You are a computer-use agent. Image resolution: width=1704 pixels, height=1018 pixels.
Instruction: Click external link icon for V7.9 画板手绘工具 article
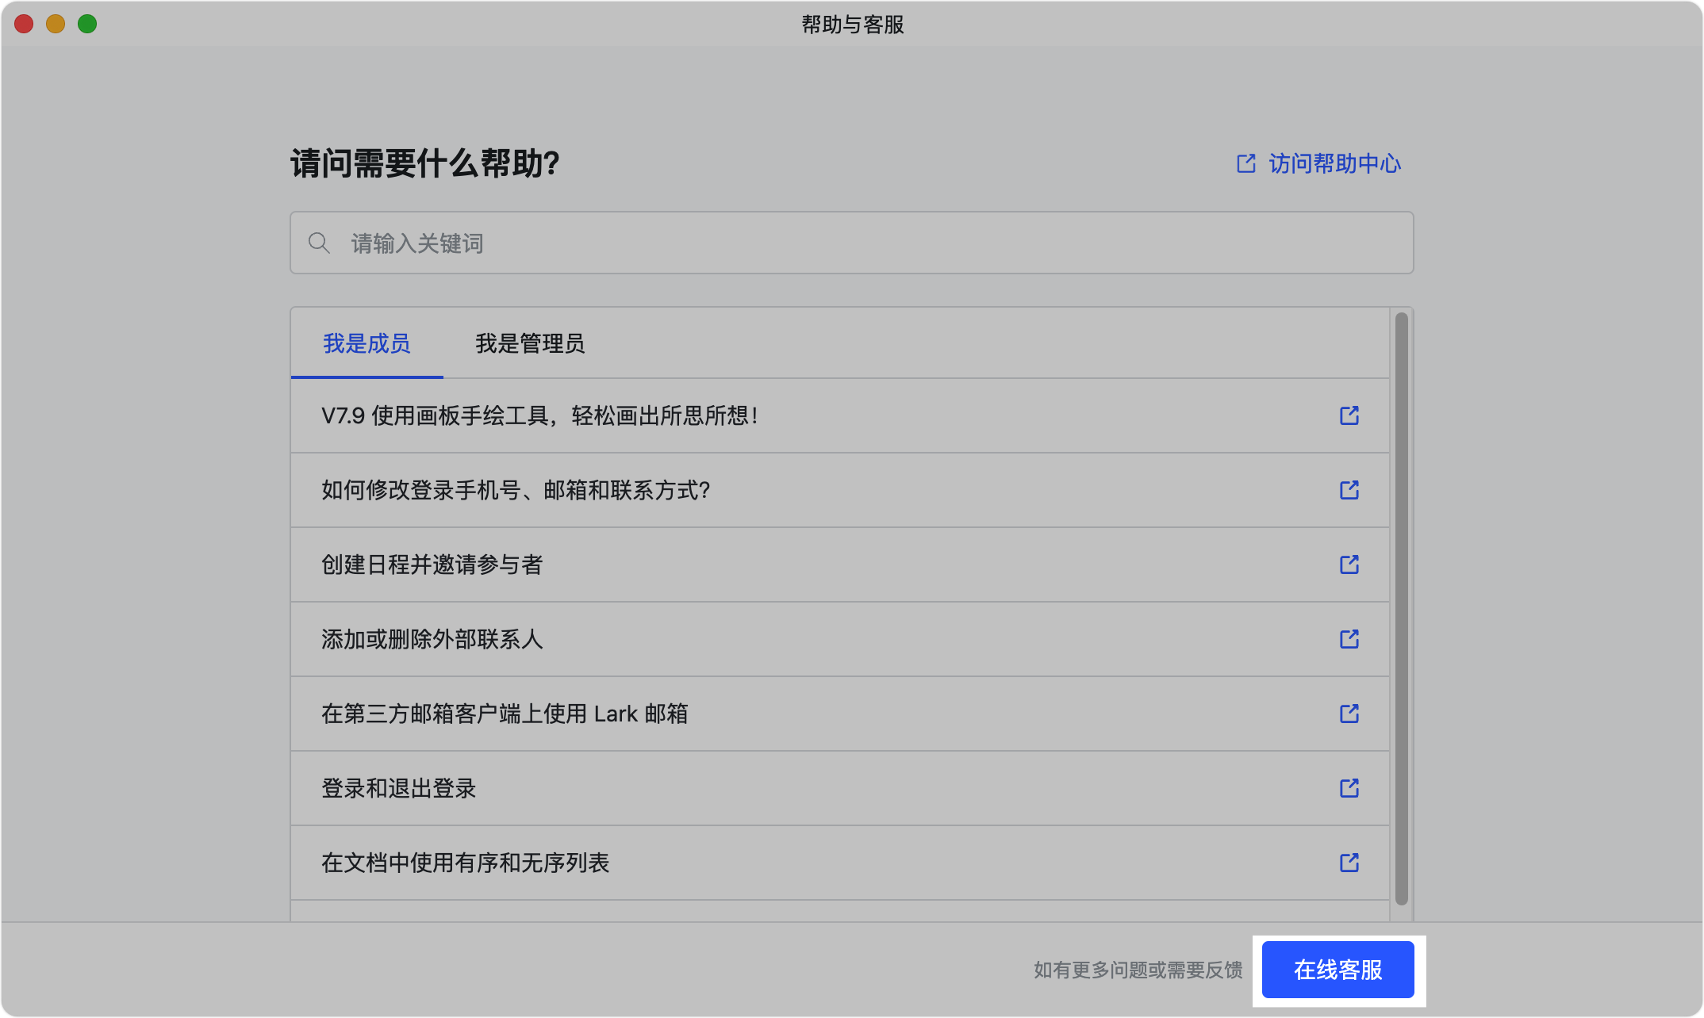[x=1349, y=415]
